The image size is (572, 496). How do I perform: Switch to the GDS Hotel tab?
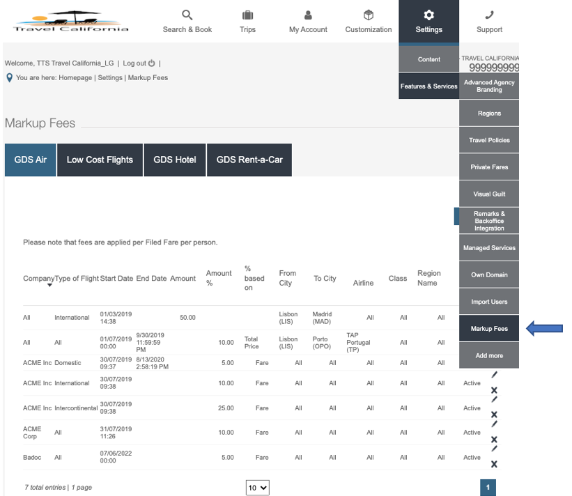pyautogui.click(x=175, y=160)
